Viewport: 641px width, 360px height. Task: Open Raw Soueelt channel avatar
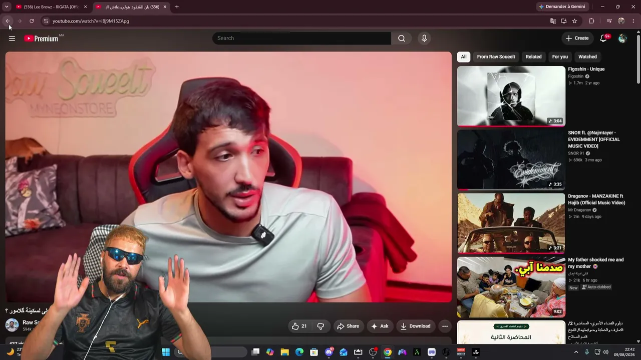pyautogui.click(x=12, y=325)
